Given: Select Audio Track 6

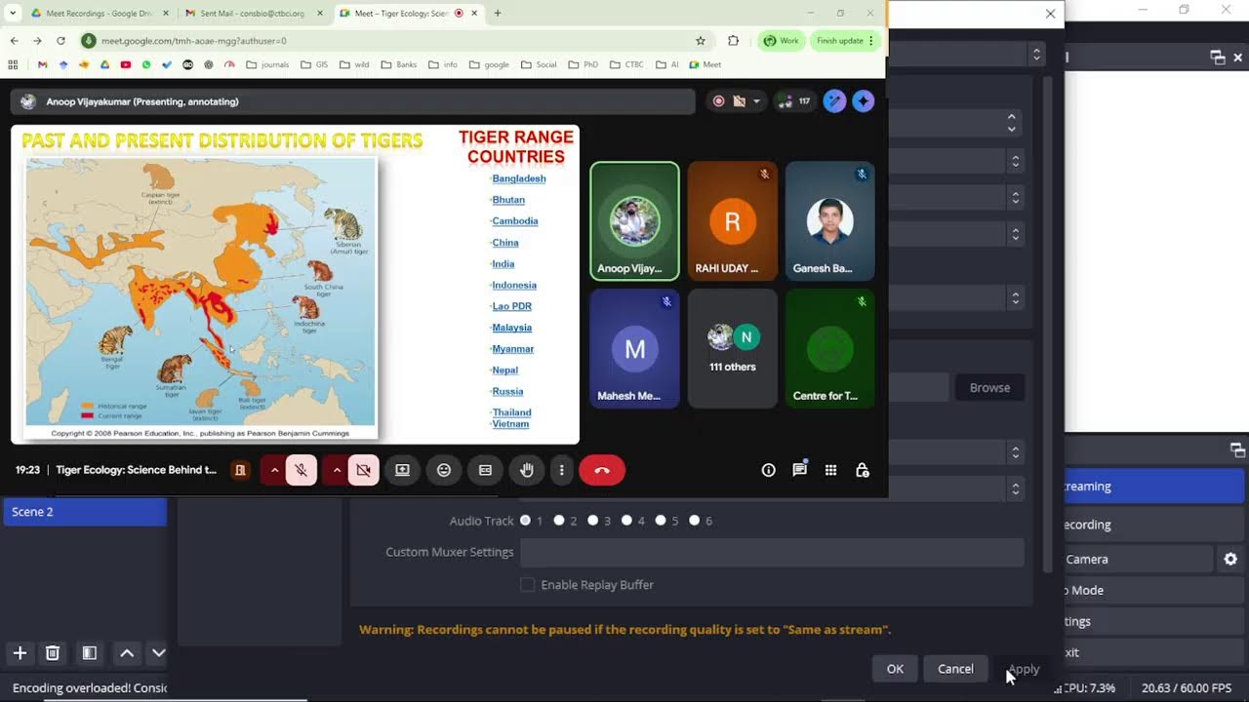Looking at the screenshot, I should (x=695, y=521).
